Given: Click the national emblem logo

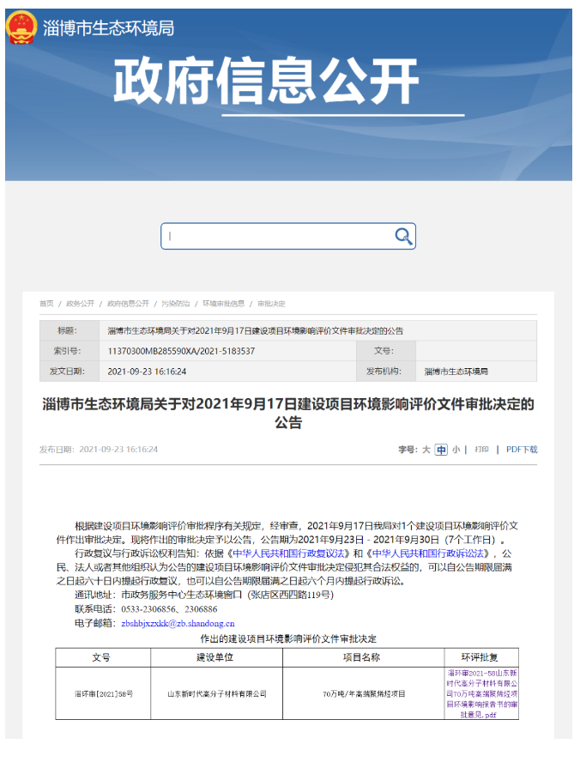Looking at the screenshot, I should tap(21, 27).
